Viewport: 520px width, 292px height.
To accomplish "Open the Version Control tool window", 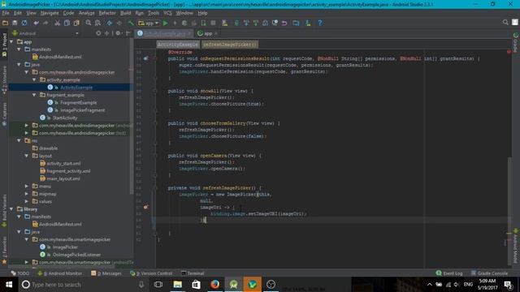I will click(x=151, y=273).
